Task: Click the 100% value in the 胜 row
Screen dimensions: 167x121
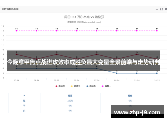Action: 70,101
